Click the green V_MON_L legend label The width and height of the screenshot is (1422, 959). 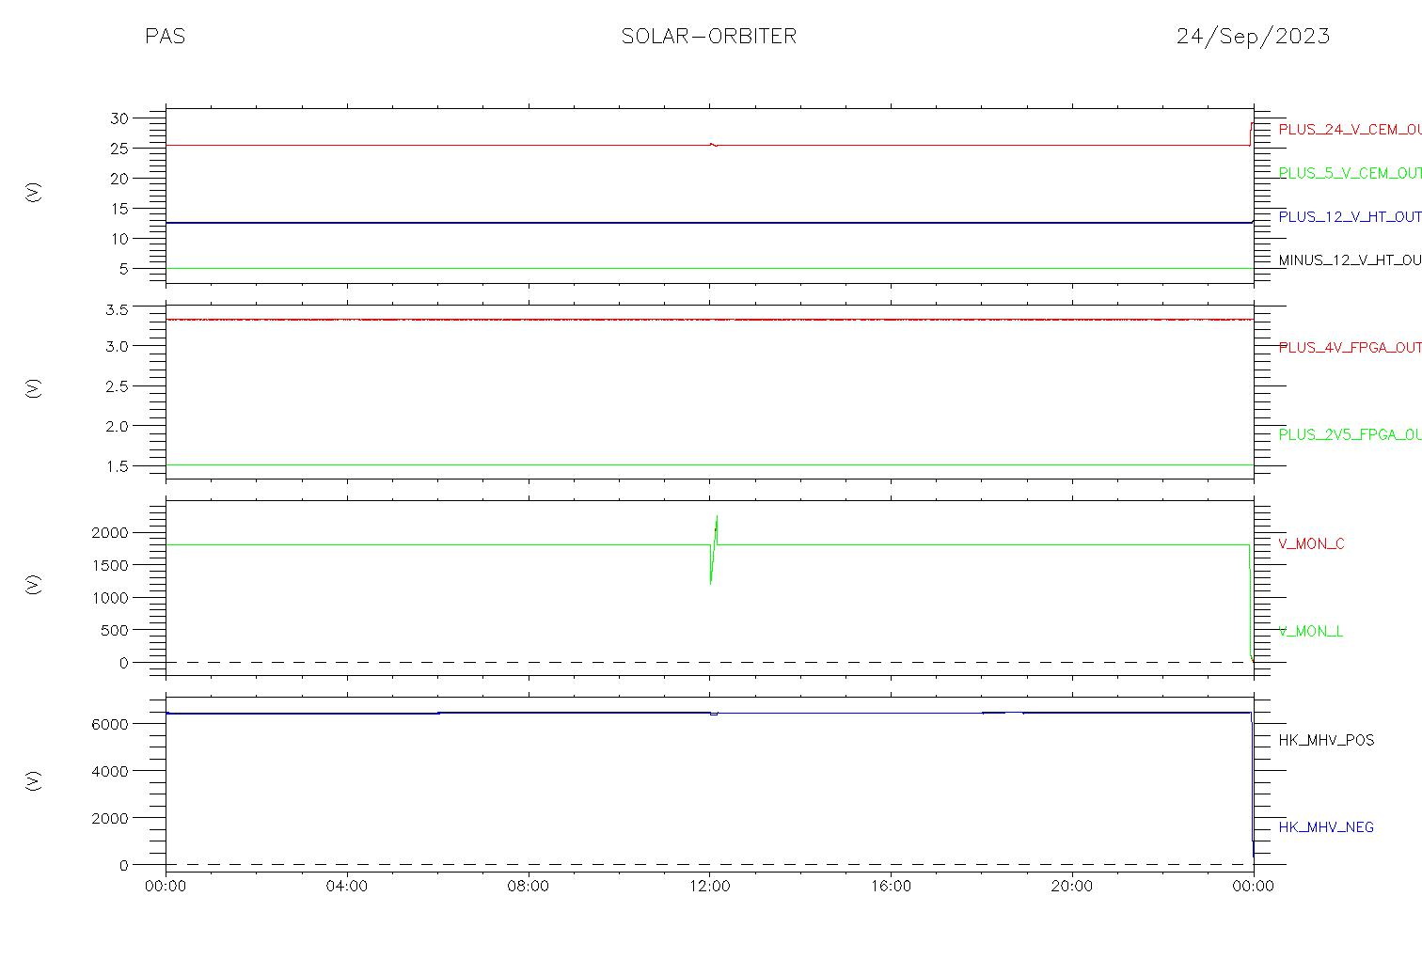[x=1310, y=632]
